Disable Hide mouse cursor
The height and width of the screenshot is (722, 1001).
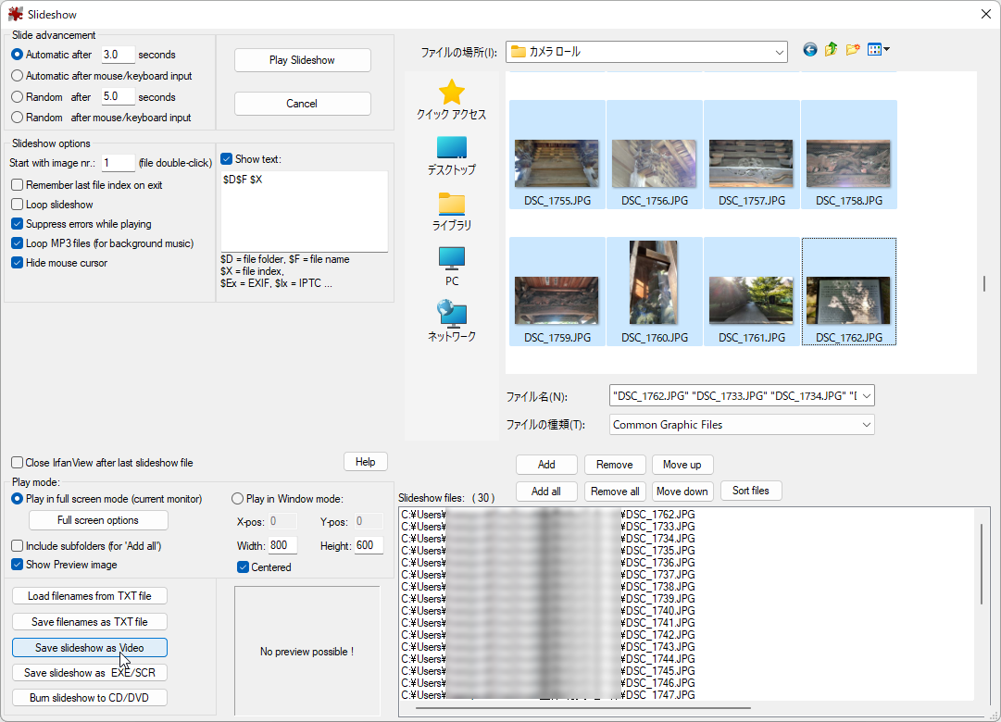tap(16, 262)
